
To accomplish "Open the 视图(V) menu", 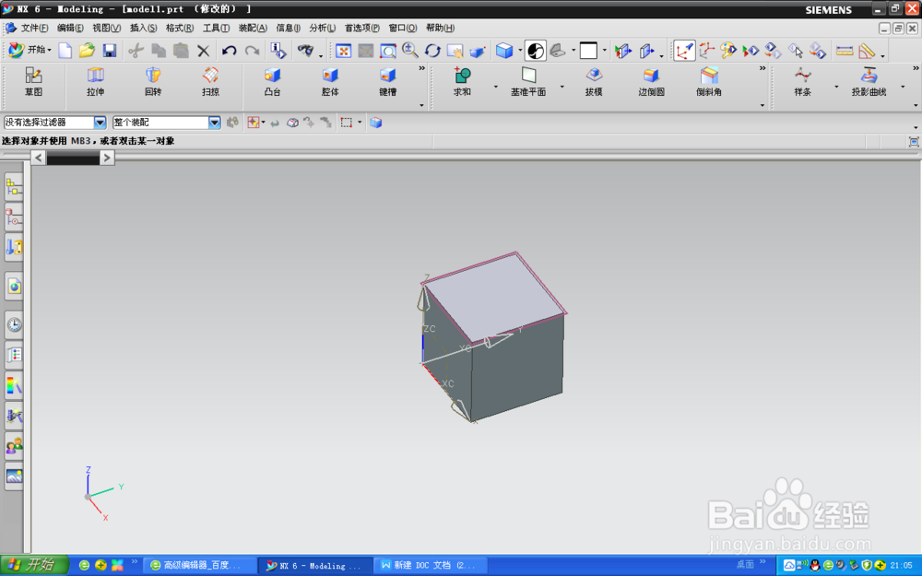I will pyautogui.click(x=106, y=28).
